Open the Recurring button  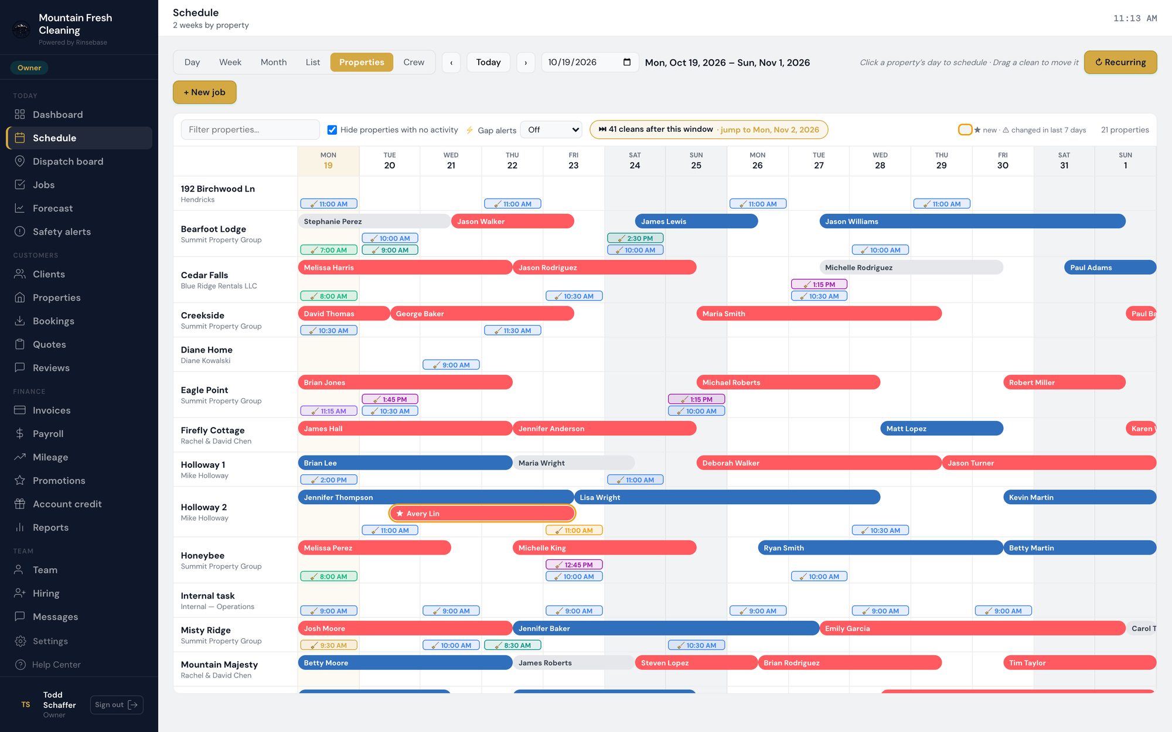pyautogui.click(x=1120, y=62)
